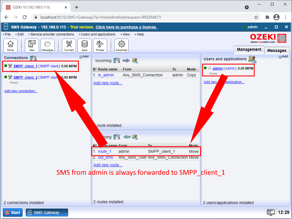Click the browser extensions puzzle icon
Image resolution: width=292 pixels, height=219 pixels.
click(x=267, y=17)
